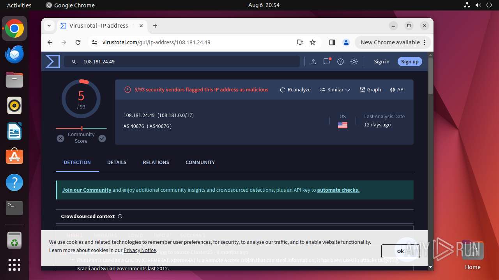The height and width of the screenshot is (280, 499).
Task: Open the network status icon
Action: pos(467,5)
